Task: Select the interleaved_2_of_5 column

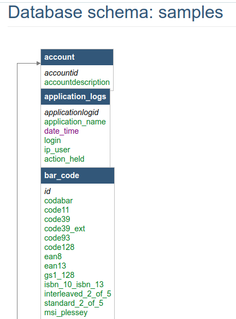Action: pyautogui.click(x=78, y=294)
